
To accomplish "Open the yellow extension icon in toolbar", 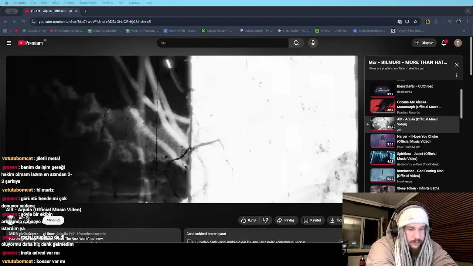I will click(x=428, y=21).
